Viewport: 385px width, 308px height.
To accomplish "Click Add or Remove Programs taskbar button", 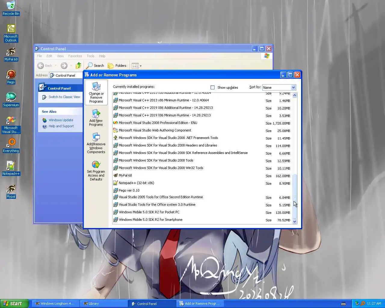I will click(x=200, y=303).
